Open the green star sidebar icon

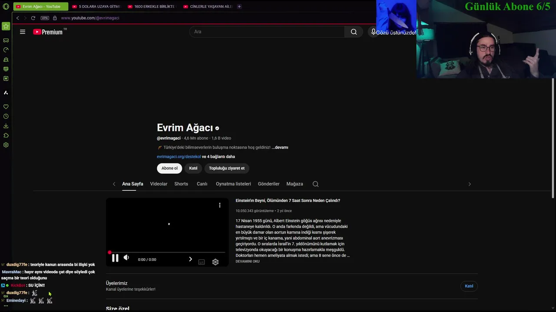pyautogui.click(x=6, y=26)
